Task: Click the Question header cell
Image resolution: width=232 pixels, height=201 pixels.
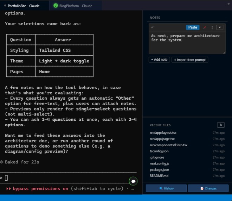Action: point(21,40)
